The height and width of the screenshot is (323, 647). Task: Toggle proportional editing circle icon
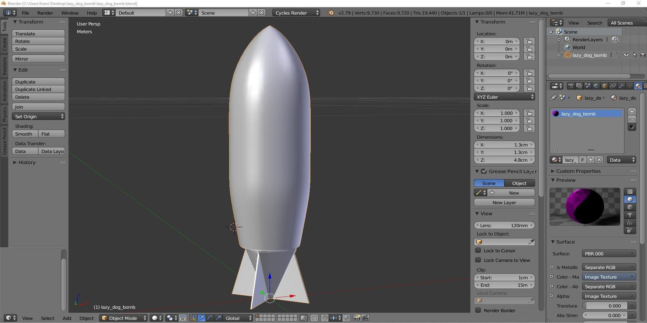click(x=314, y=318)
